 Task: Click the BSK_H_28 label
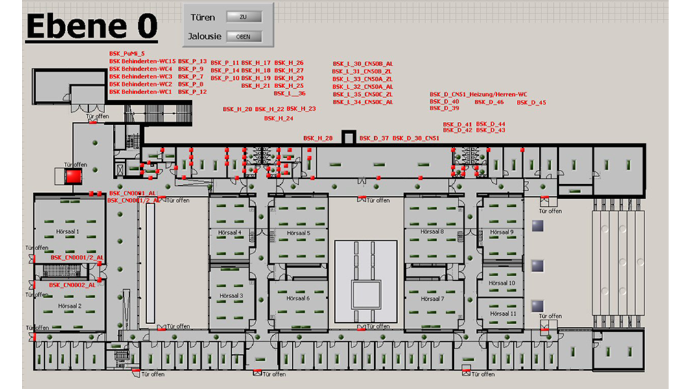coord(318,138)
